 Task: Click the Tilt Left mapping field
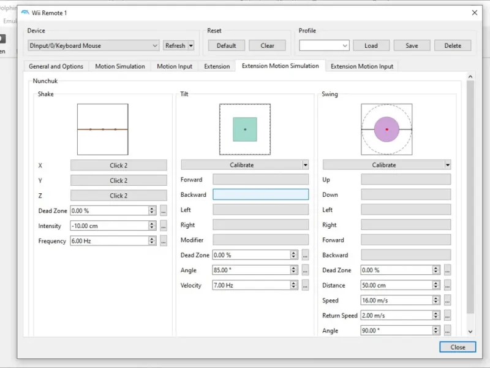coord(261,210)
